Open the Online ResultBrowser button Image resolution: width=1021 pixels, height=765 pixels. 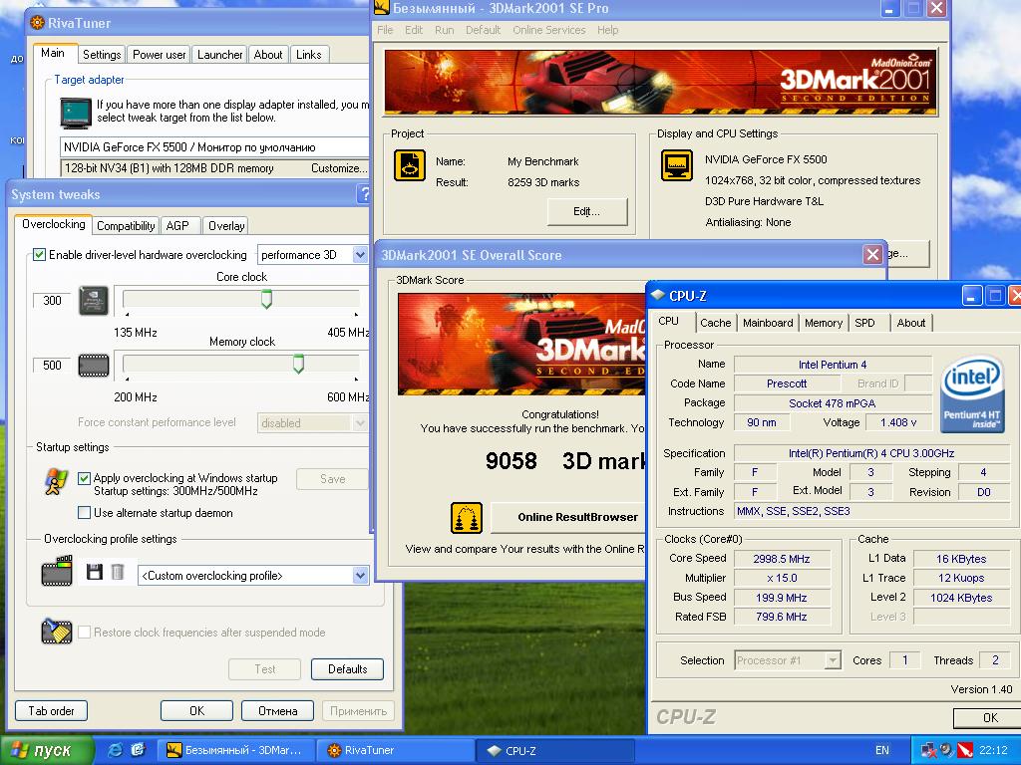pyautogui.click(x=569, y=517)
